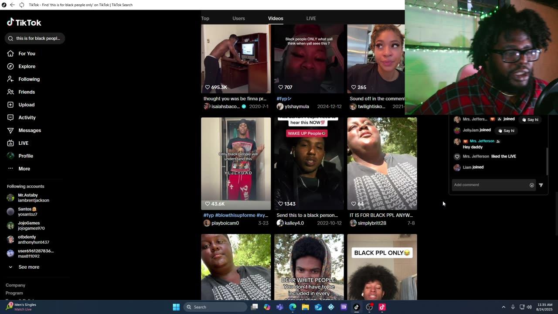Open Microsoft Teams from taskbar
Image resolution: width=558 pixels, height=314 pixels.
pyautogui.click(x=280, y=307)
